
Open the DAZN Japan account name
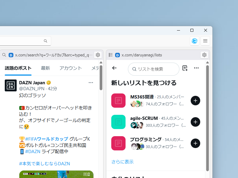coord(32,83)
